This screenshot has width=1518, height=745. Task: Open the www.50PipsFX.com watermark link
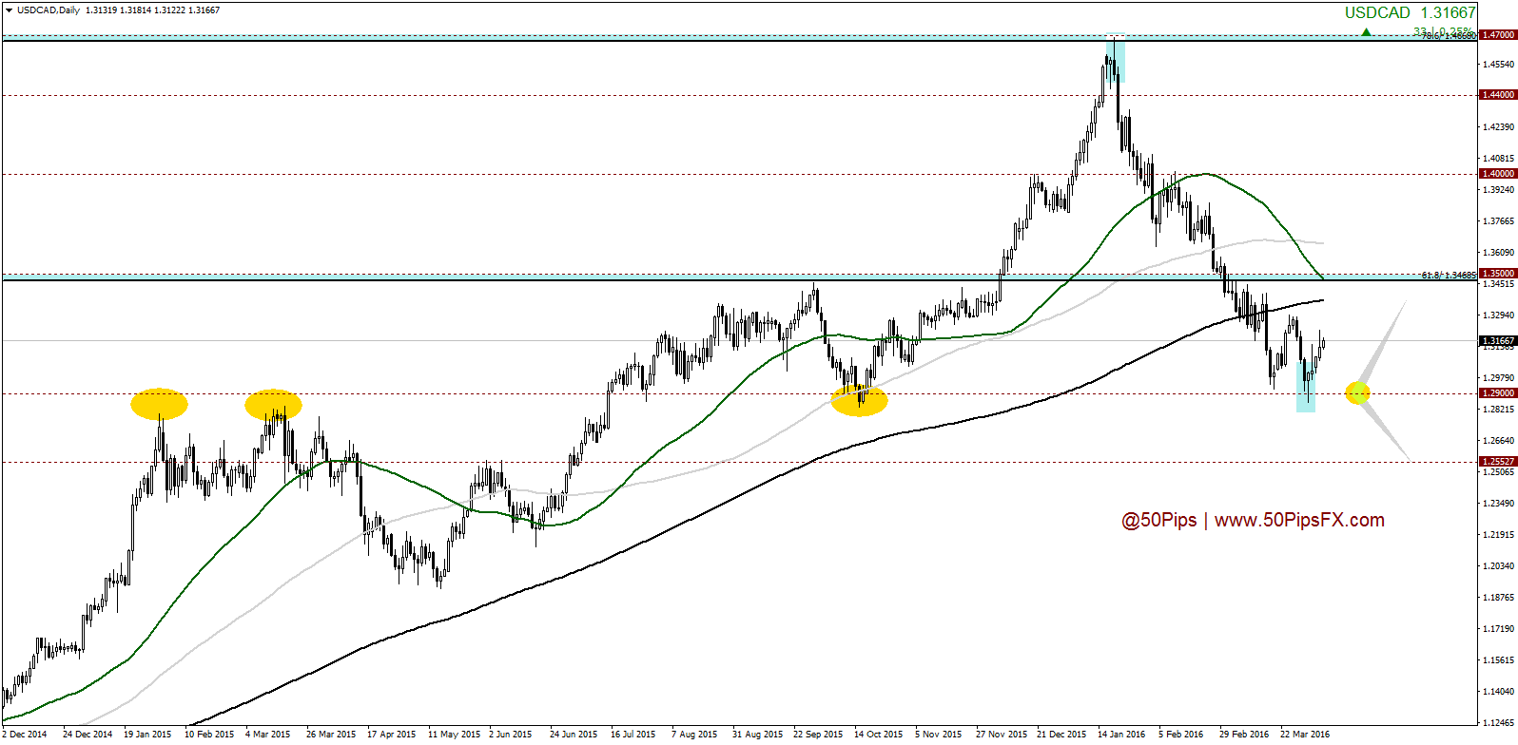pos(1299,520)
